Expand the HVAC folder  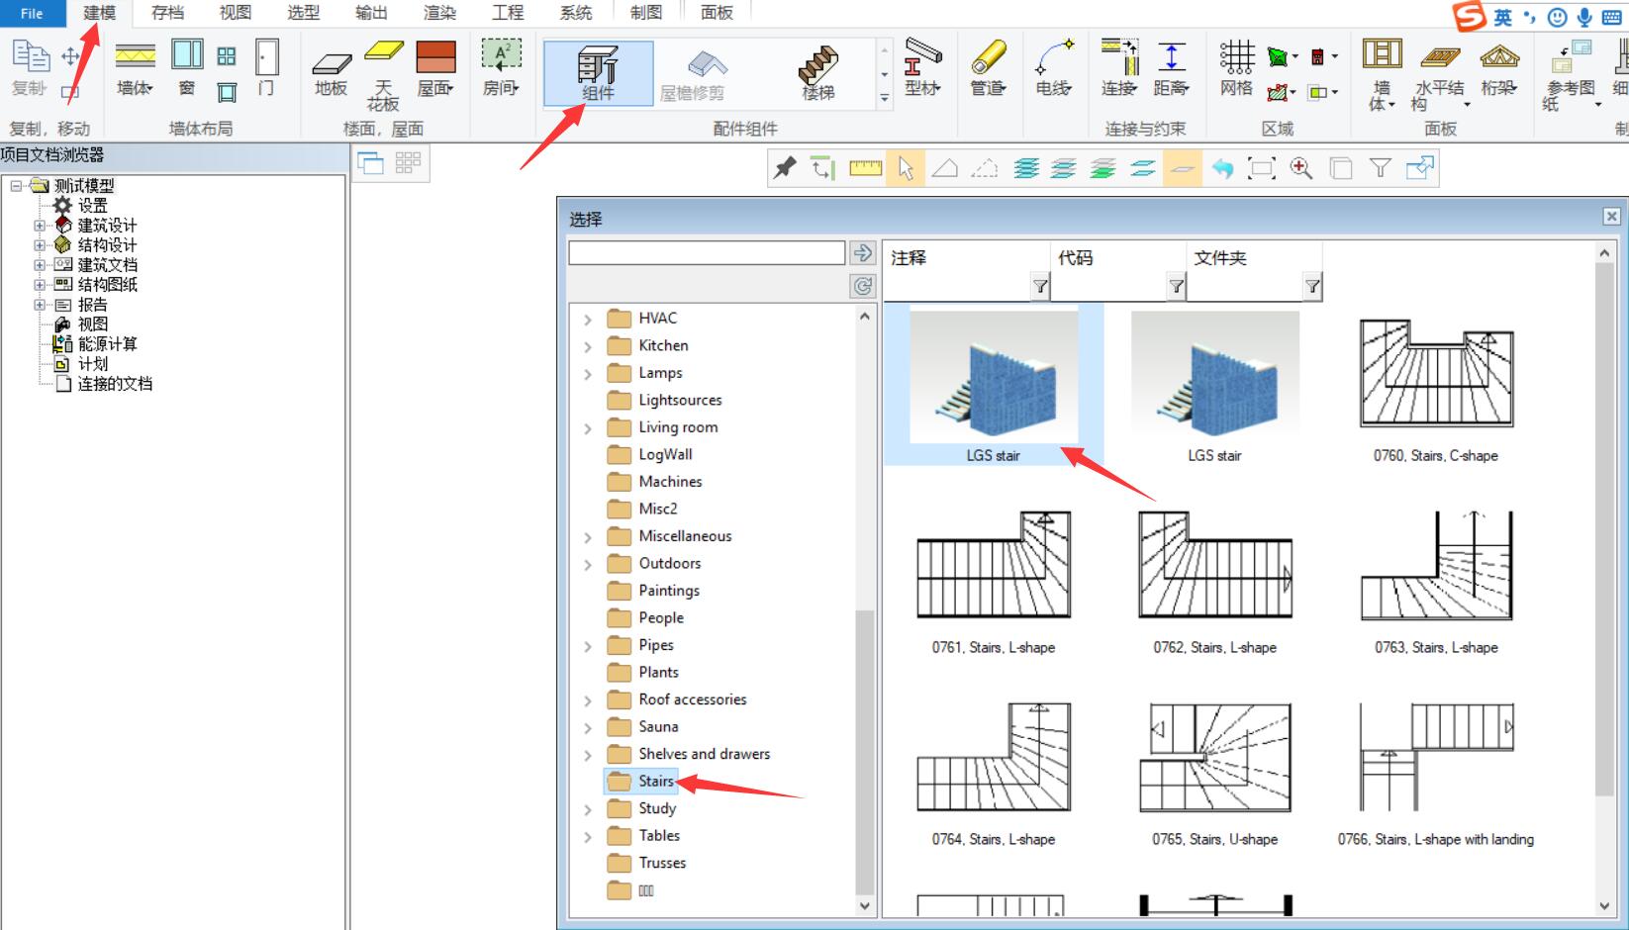click(588, 319)
